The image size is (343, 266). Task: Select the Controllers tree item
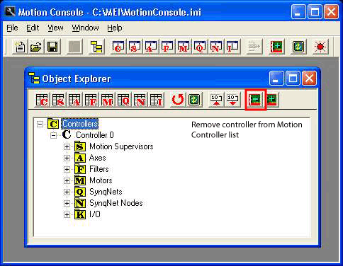(x=80, y=124)
